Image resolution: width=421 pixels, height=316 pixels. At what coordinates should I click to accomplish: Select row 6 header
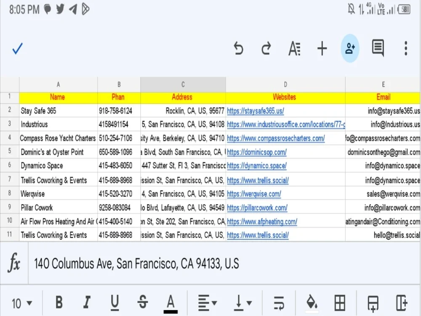[x=10, y=165]
